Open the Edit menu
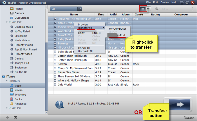This screenshot has width=197, height=121. pos(155,2)
